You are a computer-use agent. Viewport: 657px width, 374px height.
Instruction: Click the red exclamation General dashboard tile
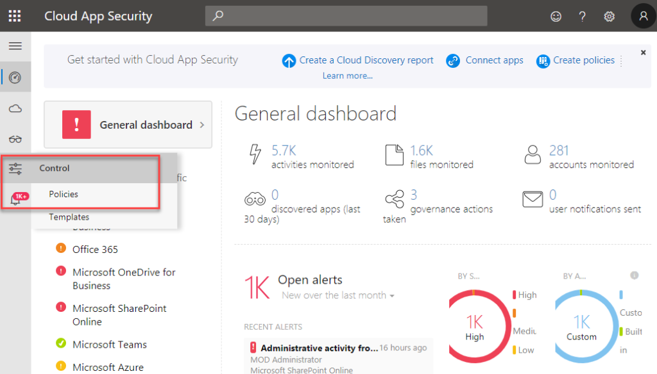pyautogui.click(x=76, y=124)
